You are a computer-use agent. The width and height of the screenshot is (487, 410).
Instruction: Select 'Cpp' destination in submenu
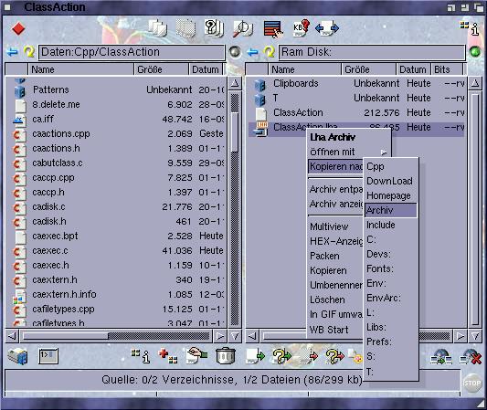pos(391,166)
